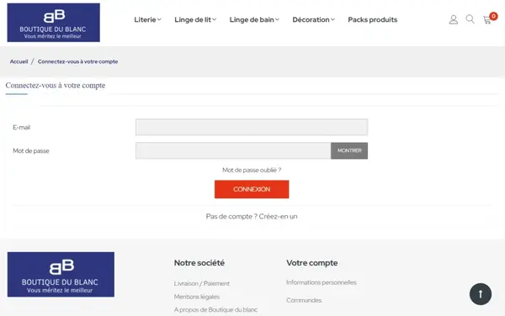Expand the Literie menu
The image size is (505, 316).
pos(147,19)
